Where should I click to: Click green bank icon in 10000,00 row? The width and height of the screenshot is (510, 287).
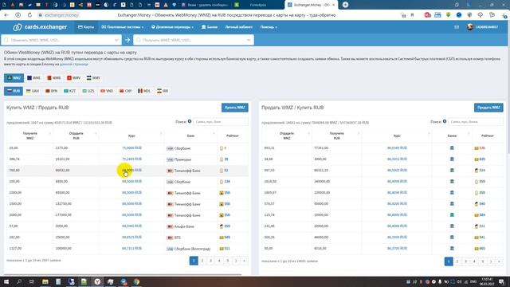[452, 214]
